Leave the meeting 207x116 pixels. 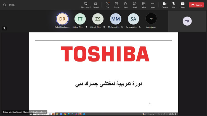(x=196, y=5)
